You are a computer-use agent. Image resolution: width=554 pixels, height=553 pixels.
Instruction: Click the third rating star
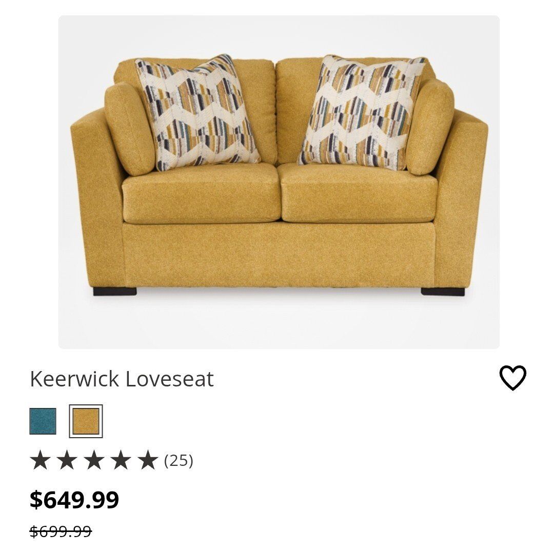coord(94,460)
